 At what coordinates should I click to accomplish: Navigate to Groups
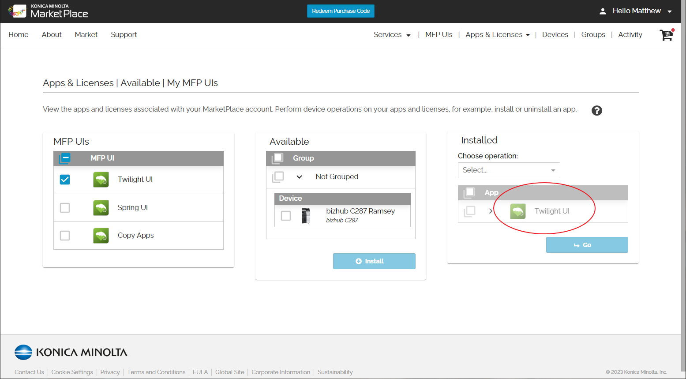click(x=593, y=35)
